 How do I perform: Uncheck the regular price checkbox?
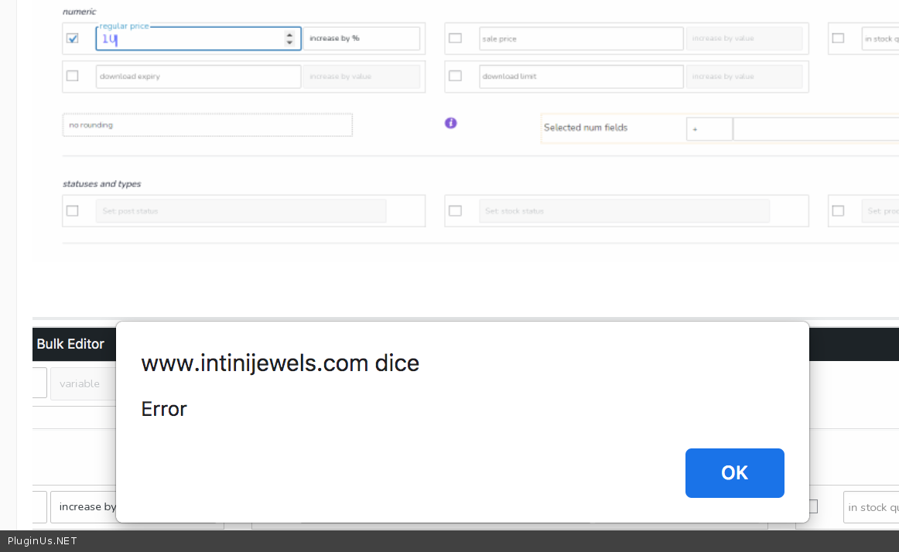pos(73,38)
